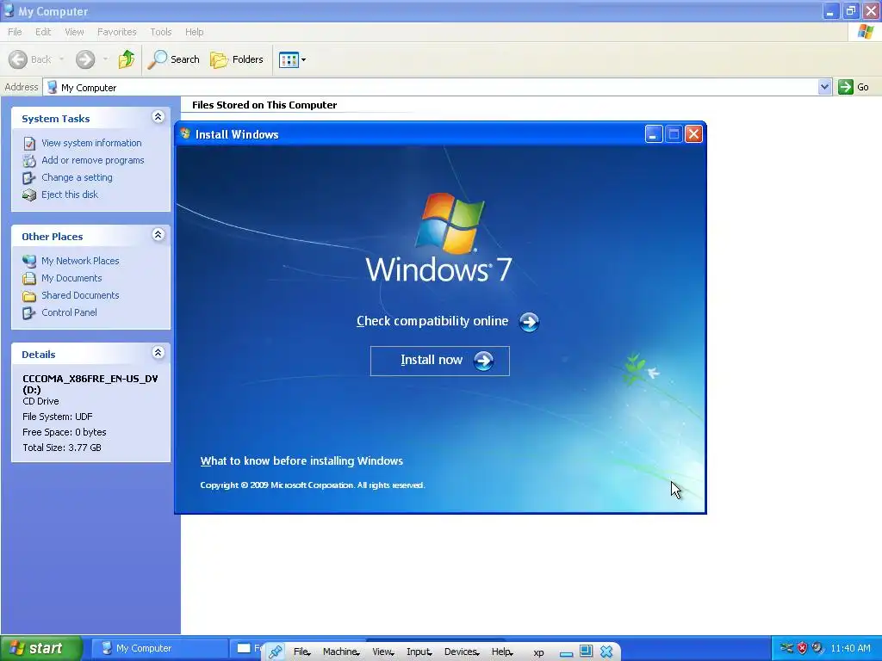Open Control Panel from Other Places
882x661 pixels.
69,312
